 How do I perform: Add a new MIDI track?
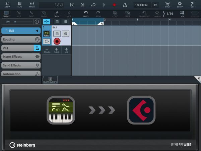(x=66, y=50)
